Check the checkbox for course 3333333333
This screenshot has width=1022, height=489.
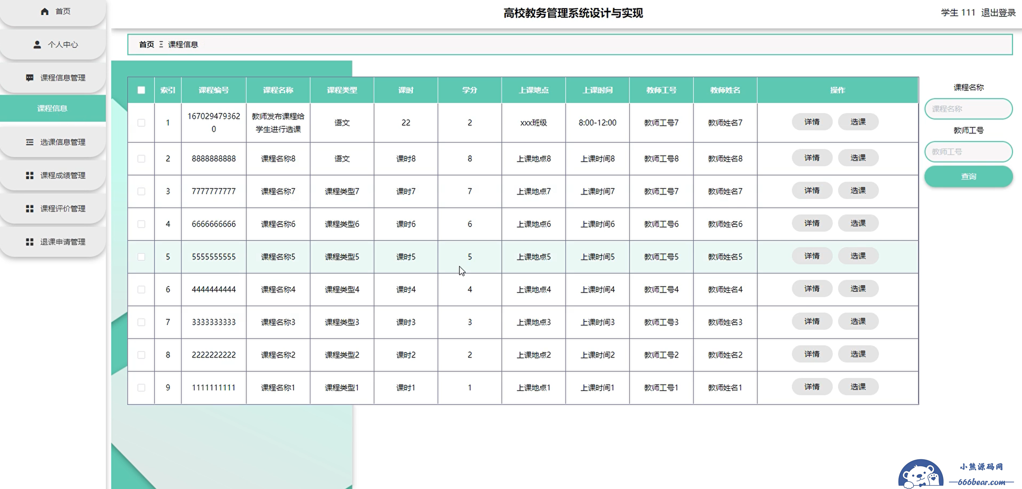click(141, 322)
